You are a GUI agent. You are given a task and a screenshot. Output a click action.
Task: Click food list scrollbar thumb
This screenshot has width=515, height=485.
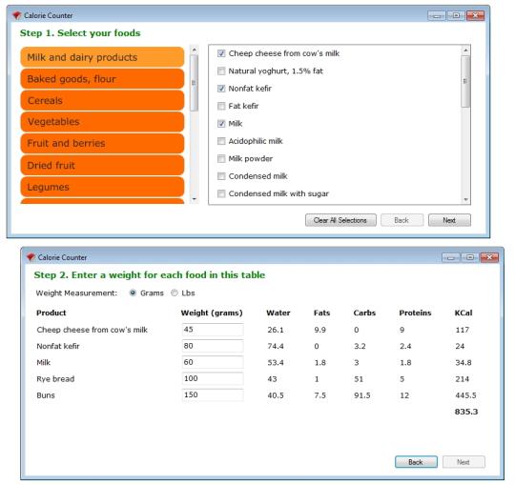(465, 81)
